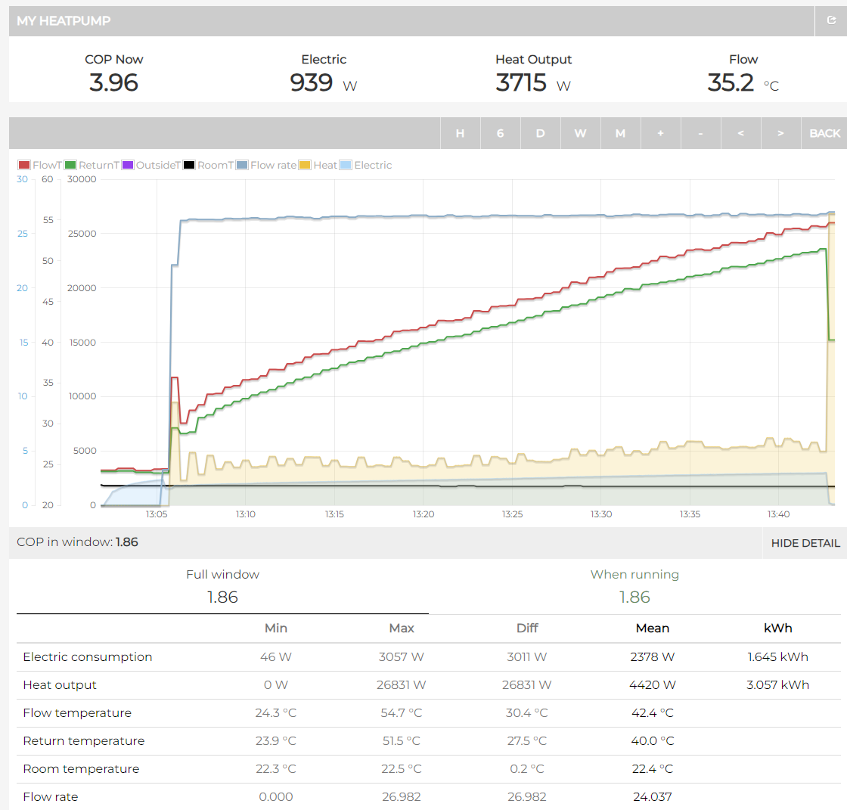Image resolution: width=847 pixels, height=810 pixels.
Task: Click the share icon in MY HEATPUMP header
Action: click(x=830, y=21)
